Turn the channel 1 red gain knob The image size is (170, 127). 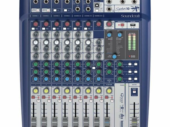point(36,24)
